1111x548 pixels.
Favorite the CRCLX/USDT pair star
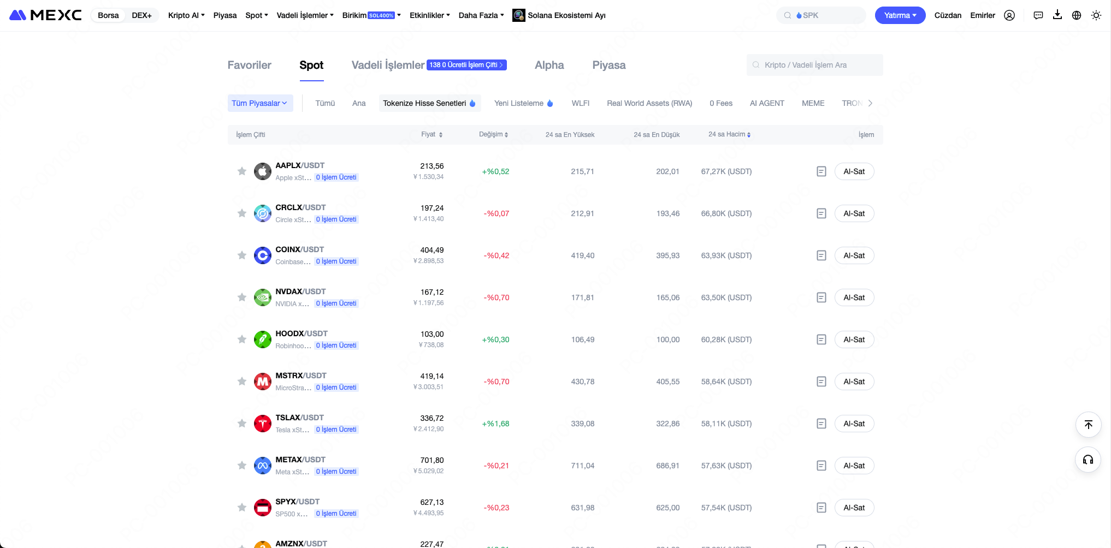tap(242, 213)
